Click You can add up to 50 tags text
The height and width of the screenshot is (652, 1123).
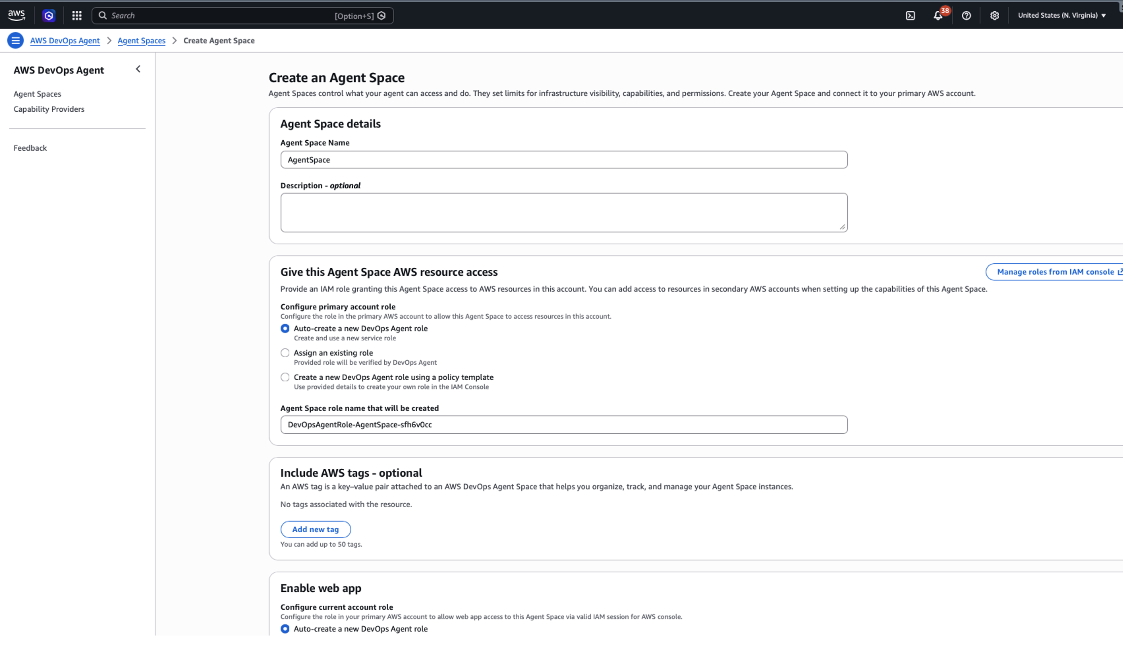(321, 544)
